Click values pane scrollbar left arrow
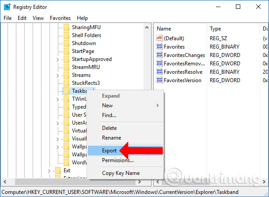This screenshot has width=269, height=197. pyautogui.click(x=158, y=182)
